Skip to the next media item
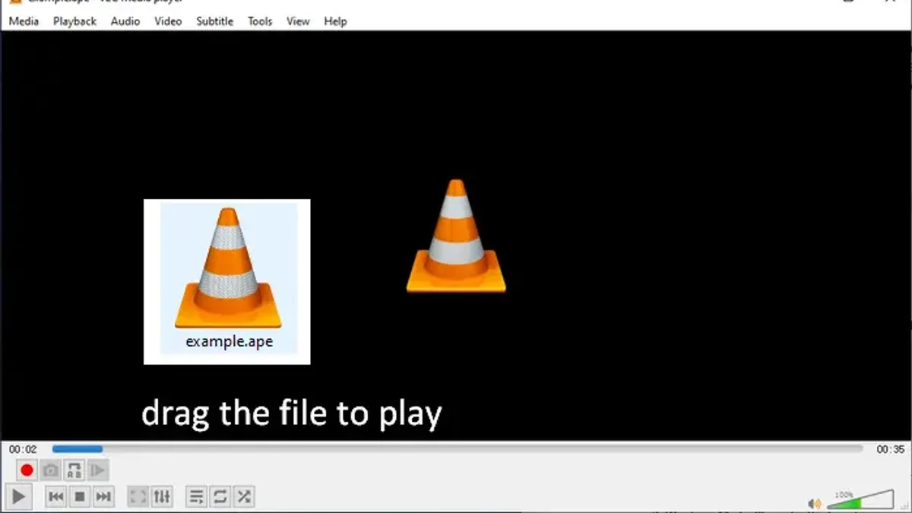 coord(103,497)
